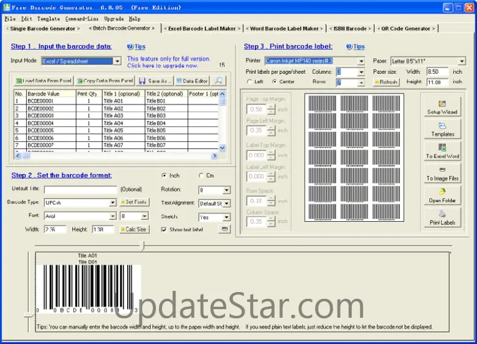Open the Data Editor grid button
Viewport: 477px width, 344px height.
(191, 81)
